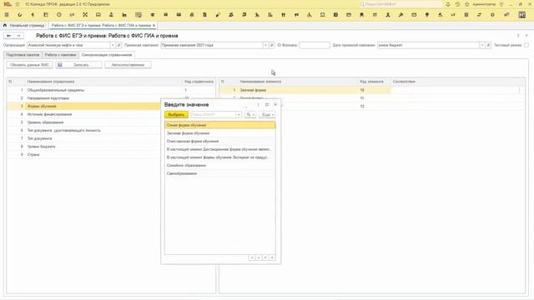The width and height of the screenshot is (534, 300).
Task: Click the forward arrow navigation button
Action: tap(18, 35)
